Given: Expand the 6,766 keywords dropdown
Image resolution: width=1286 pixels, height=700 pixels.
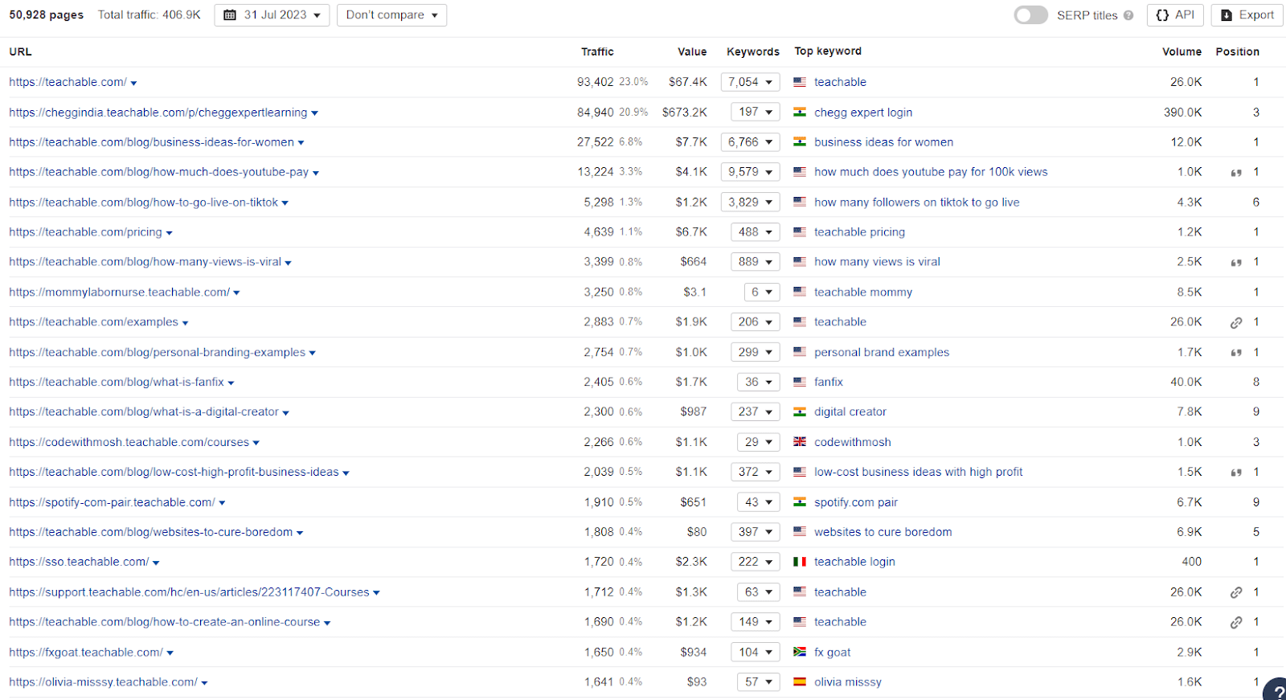Looking at the screenshot, I should click(751, 142).
